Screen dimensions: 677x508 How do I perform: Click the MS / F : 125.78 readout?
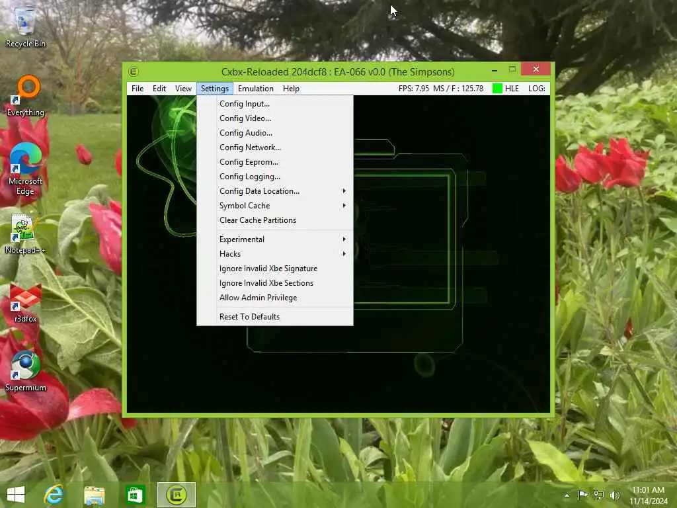coord(458,89)
